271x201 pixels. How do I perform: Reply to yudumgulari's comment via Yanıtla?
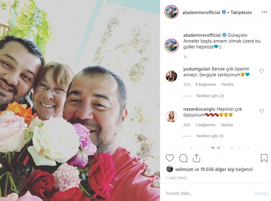click(x=227, y=84)
